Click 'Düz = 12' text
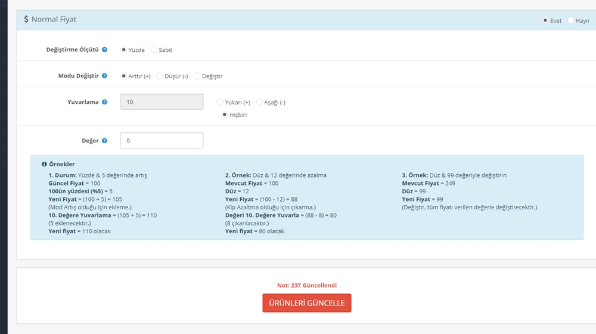The image size is (596, 334). pyautogui.click(x=237, y=191)
